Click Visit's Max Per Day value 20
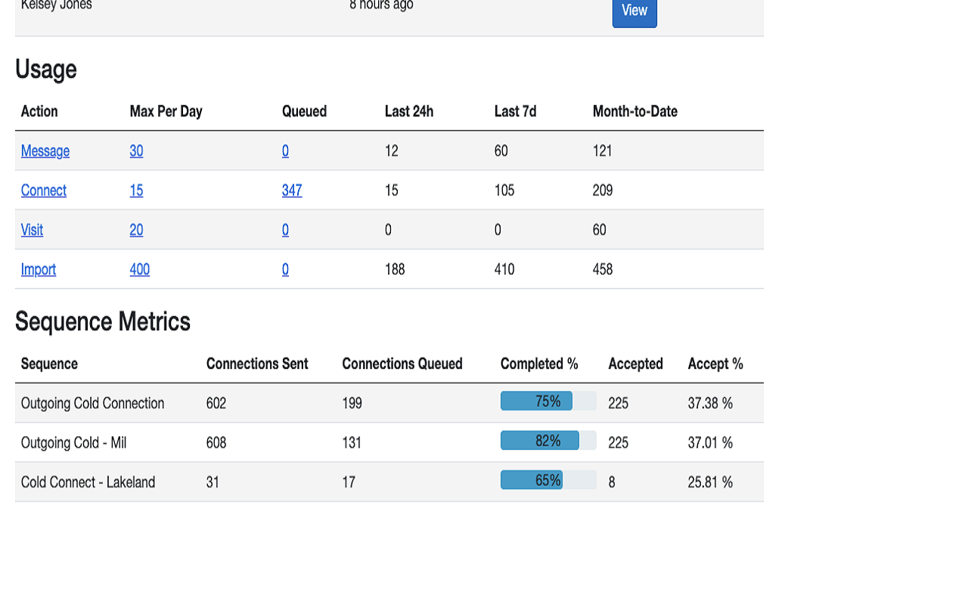Viewport: 968px width, 605px height. pos(136,230)
